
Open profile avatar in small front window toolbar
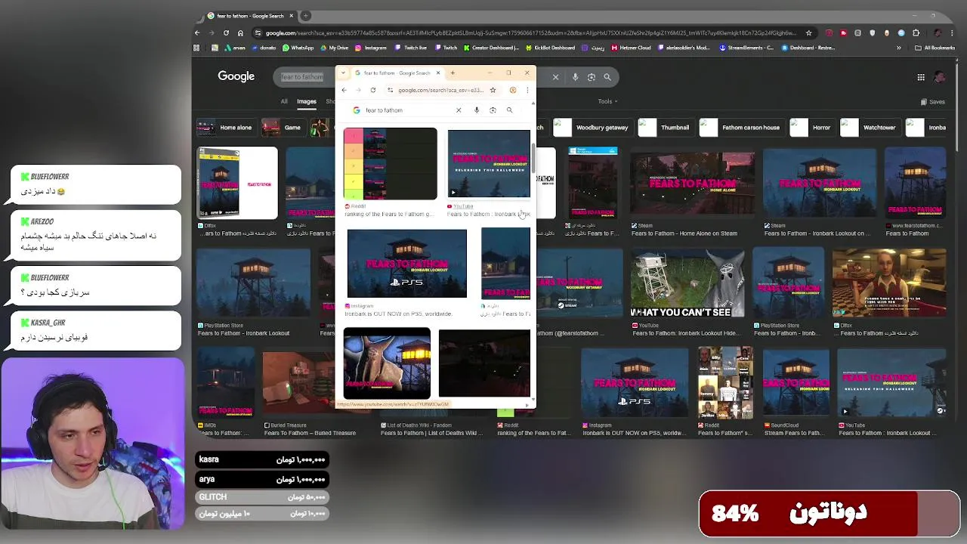click(513, 90)
